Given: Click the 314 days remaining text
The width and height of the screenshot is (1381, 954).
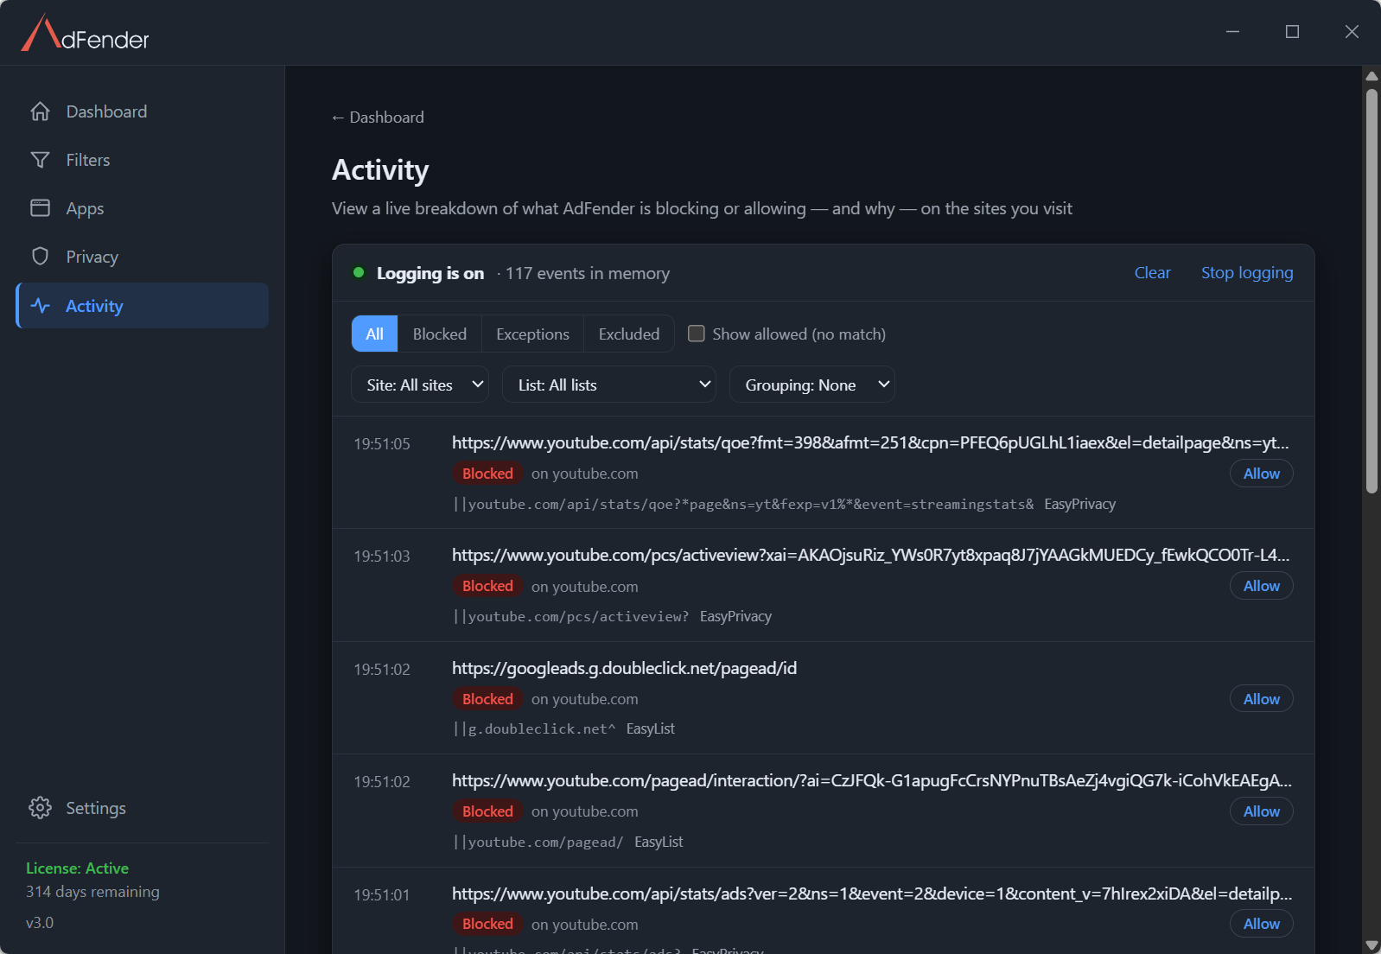Looking at the screenshot, I should tap(92, 892).
